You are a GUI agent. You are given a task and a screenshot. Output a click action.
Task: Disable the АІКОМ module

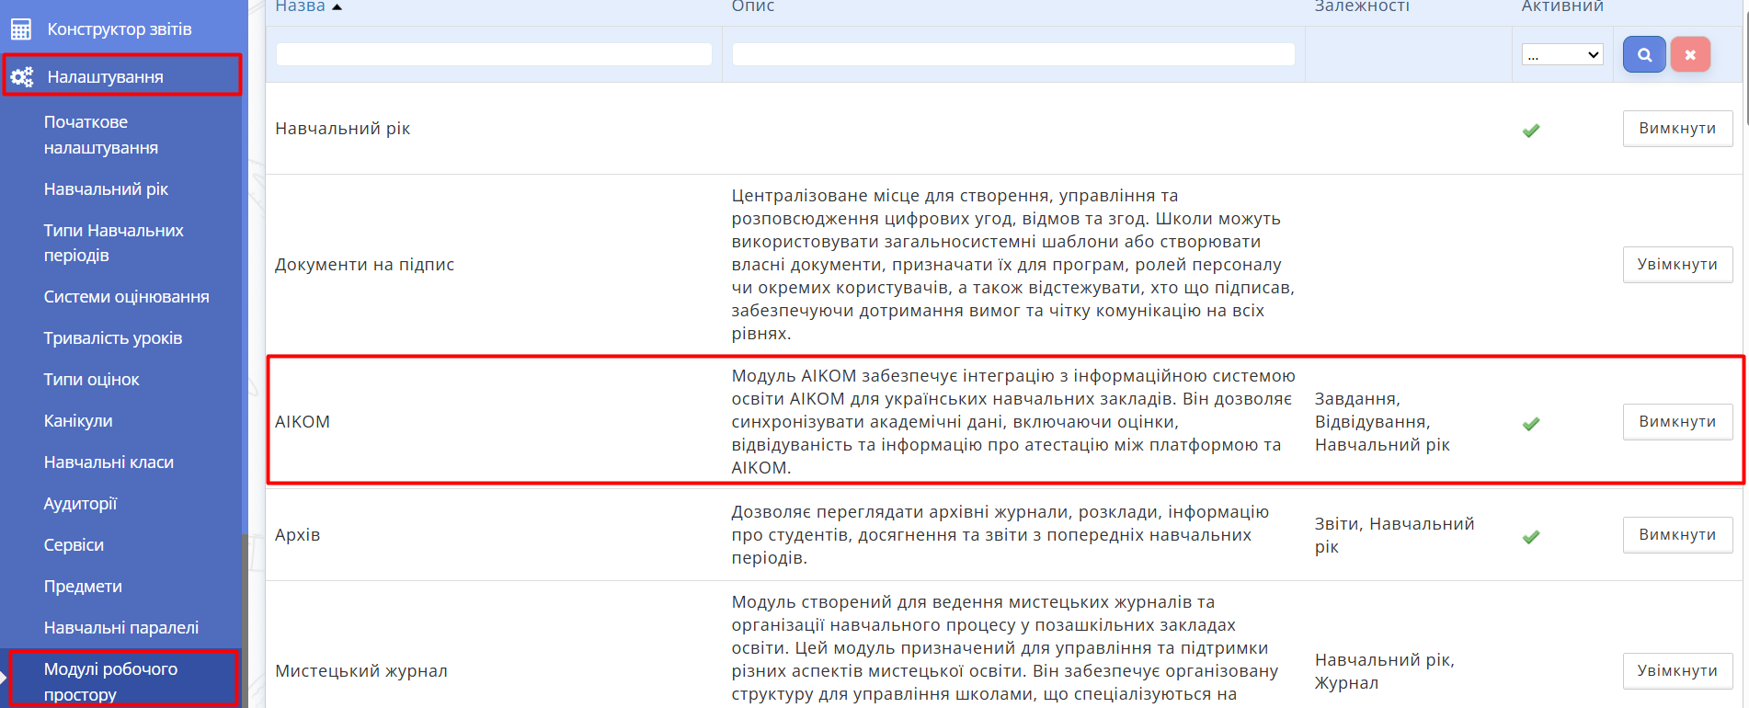click(1676, 422)
